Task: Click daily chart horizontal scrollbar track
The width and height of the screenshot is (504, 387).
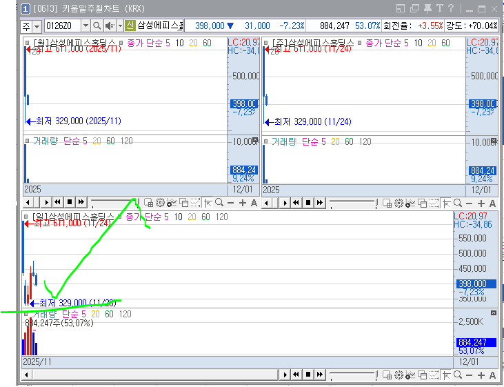Action: [x=156, y=375]
